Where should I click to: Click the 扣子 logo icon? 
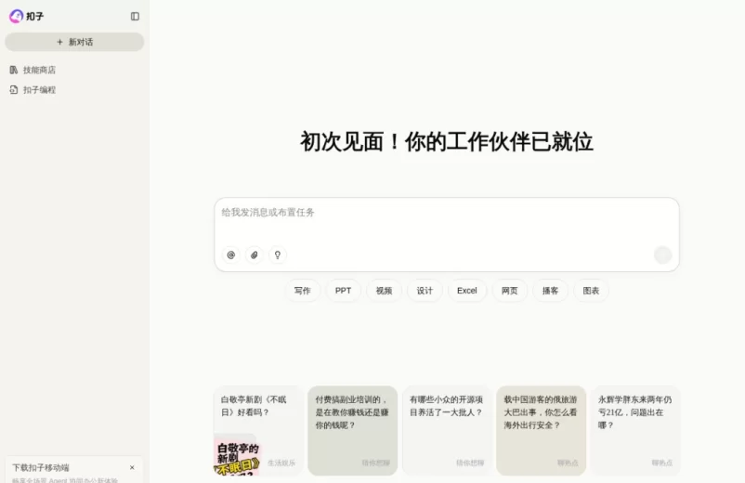(16, 16)
